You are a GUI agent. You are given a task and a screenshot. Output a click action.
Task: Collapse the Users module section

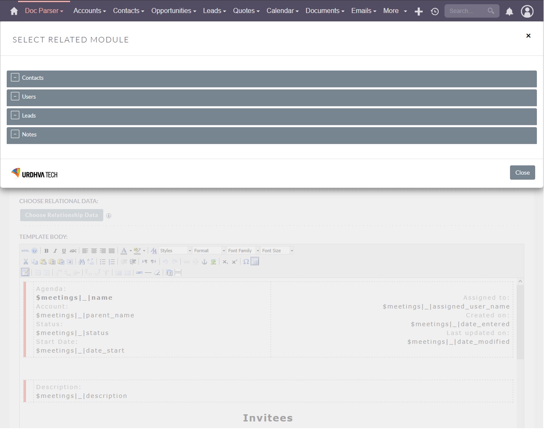coord(15,97)
